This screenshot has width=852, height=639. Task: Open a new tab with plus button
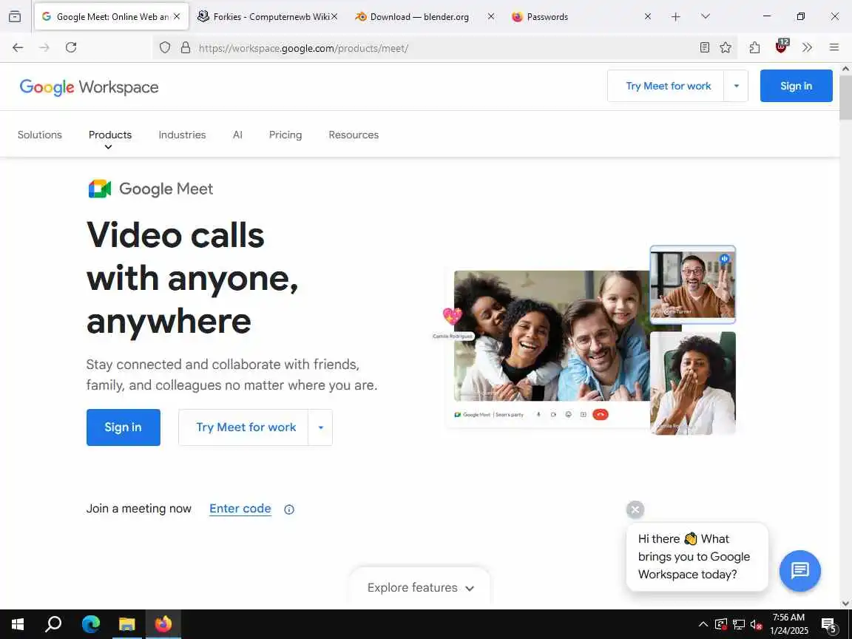coord(675,17)
